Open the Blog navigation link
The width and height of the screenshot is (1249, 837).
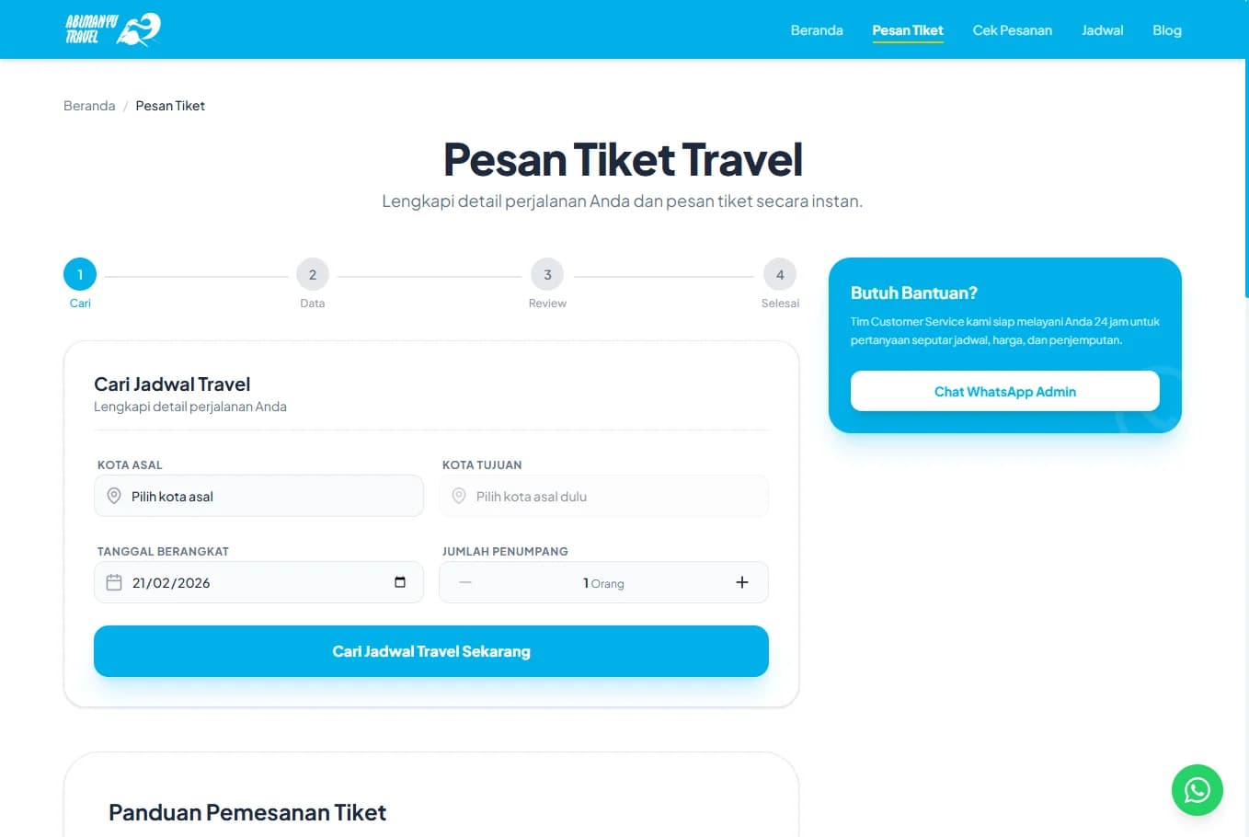[x=1166, y=30]
